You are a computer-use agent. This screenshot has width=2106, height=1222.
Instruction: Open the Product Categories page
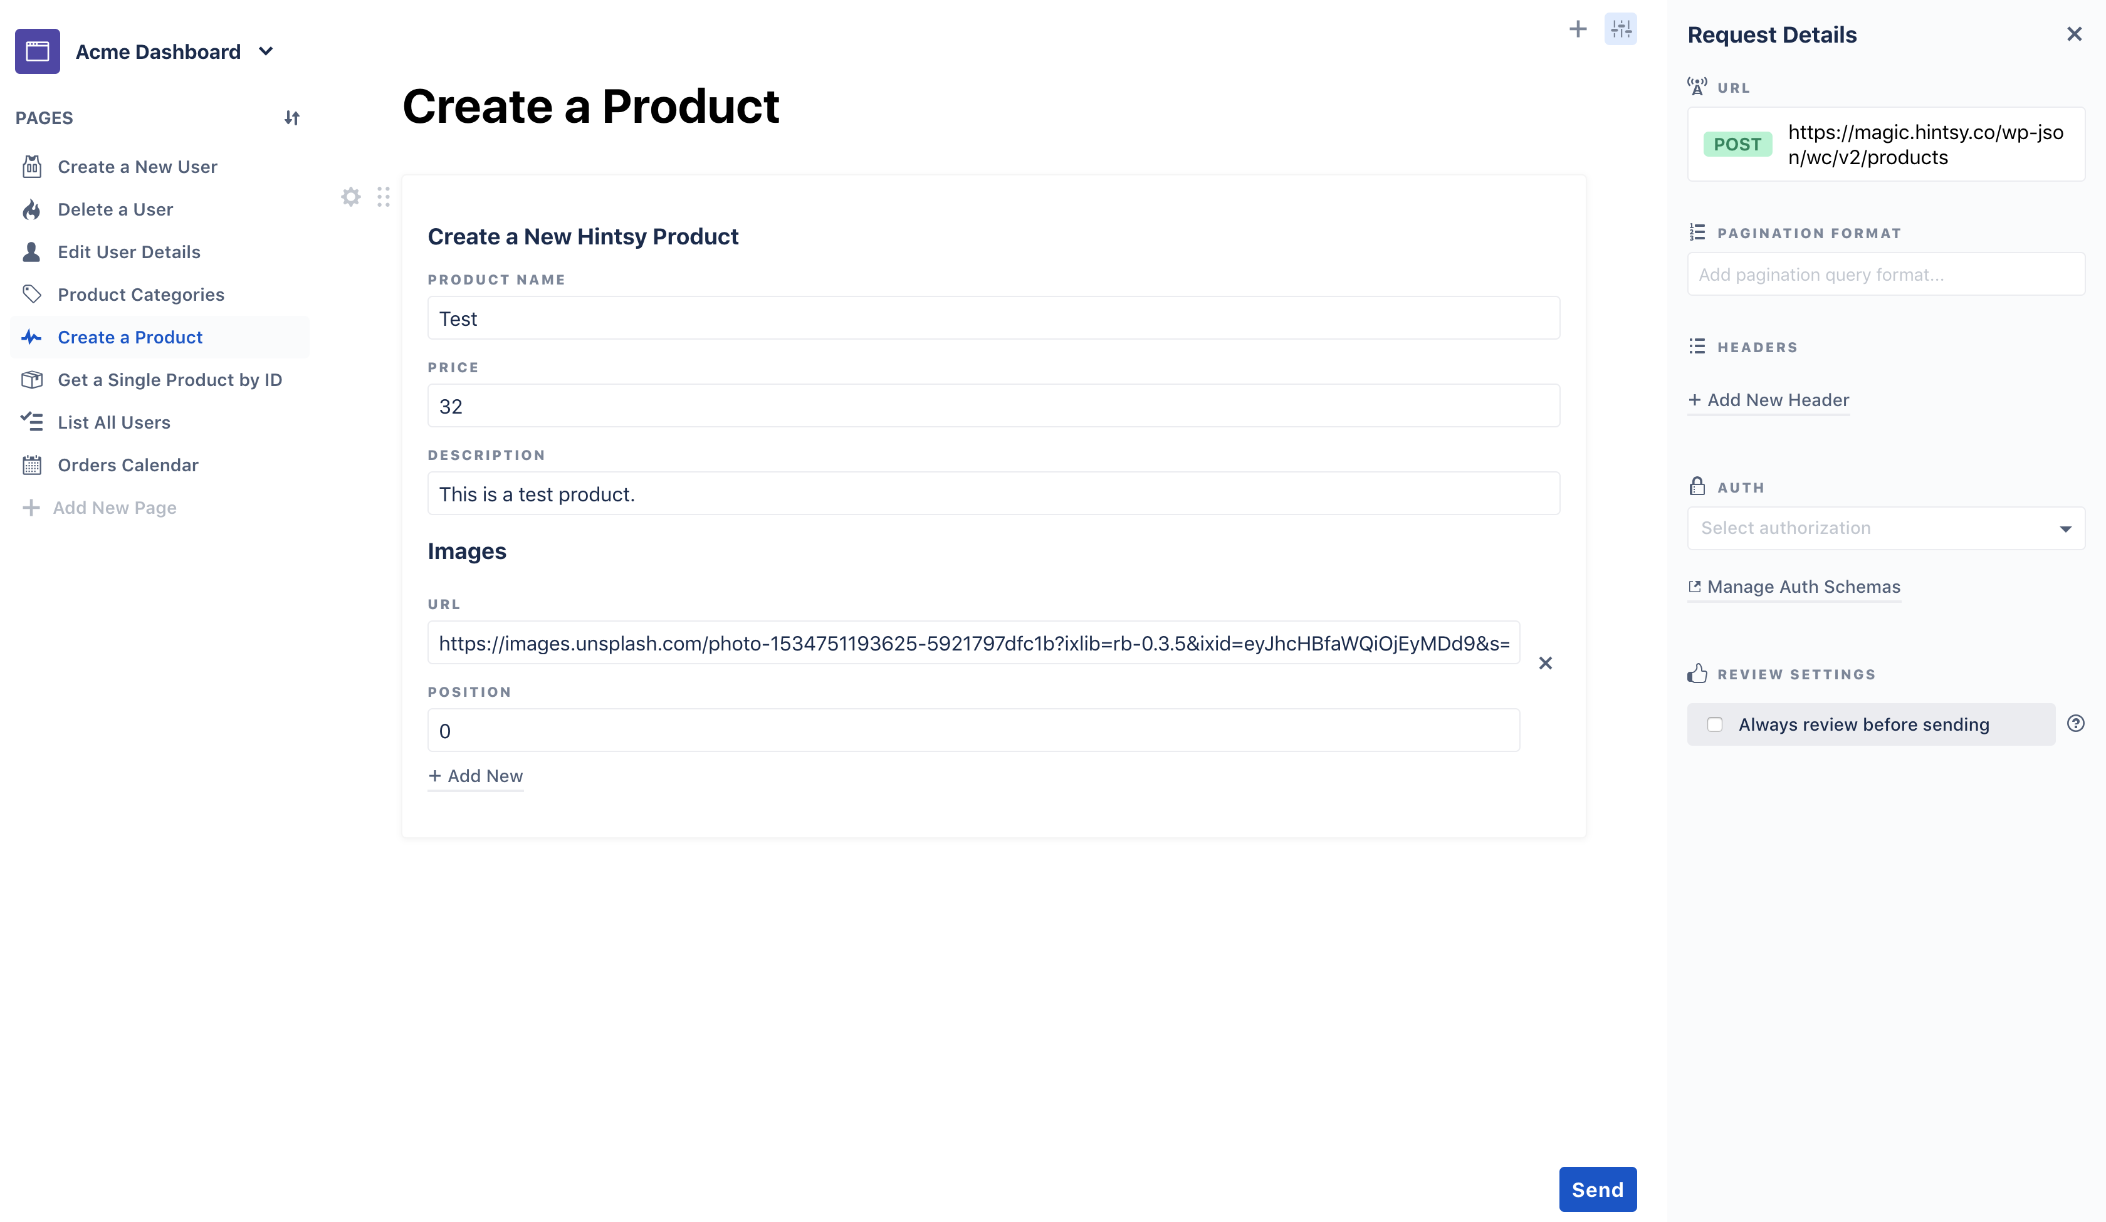[140, 294]
